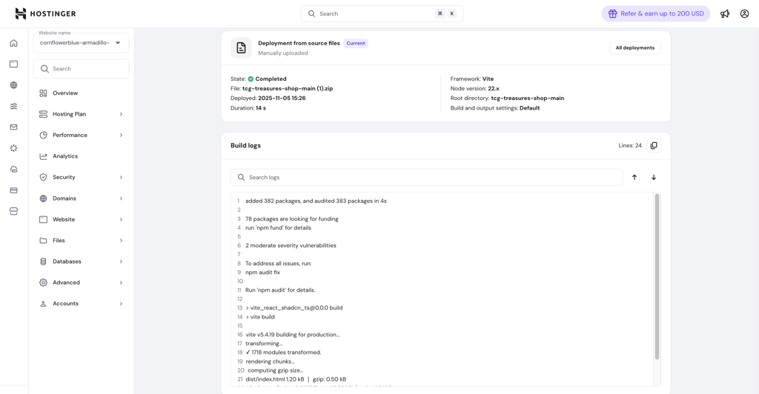The height and width of the screenshot is (394, 759).
Task: Open the user profile icon
Action: pos(744,13)
